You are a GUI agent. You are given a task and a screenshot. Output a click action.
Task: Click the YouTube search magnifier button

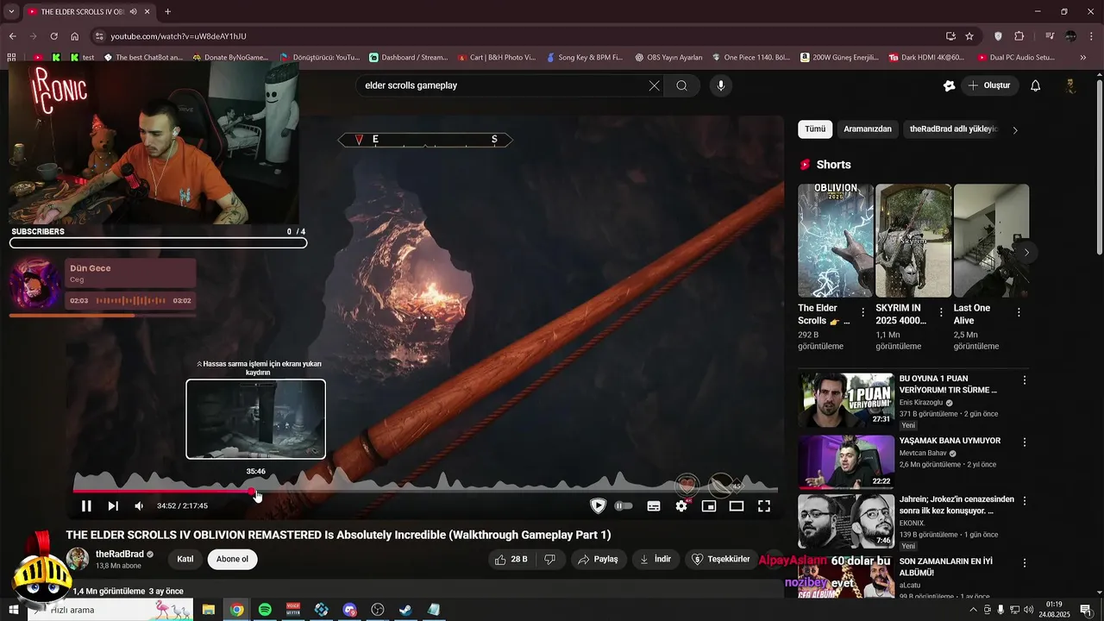coord(681,85)
